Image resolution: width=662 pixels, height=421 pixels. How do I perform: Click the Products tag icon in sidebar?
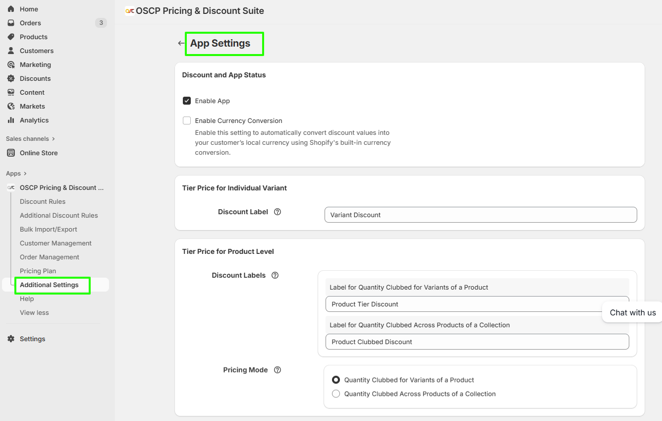tap(11, 37)
